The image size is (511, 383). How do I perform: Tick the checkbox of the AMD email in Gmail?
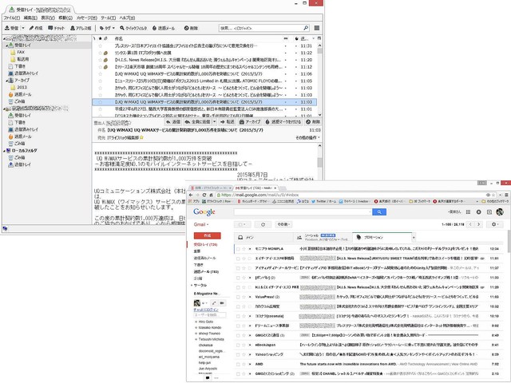(x=238, y=365)
